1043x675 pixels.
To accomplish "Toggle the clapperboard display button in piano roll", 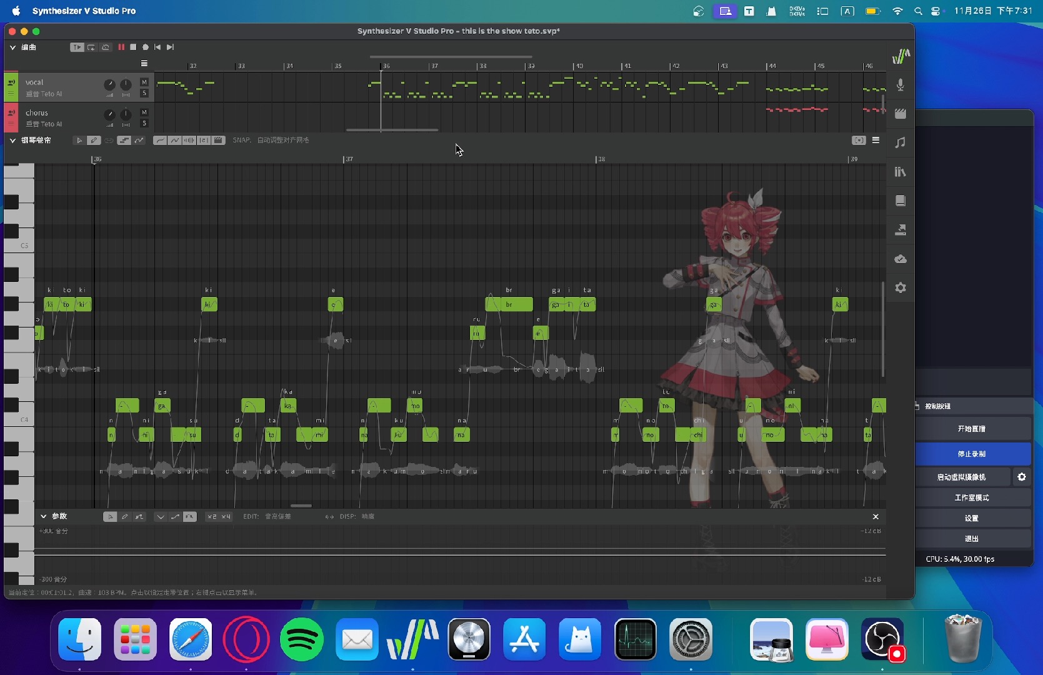I will [x=218, y=141].
